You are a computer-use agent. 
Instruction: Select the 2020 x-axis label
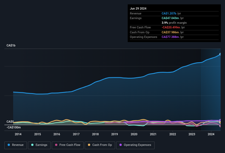134,134
